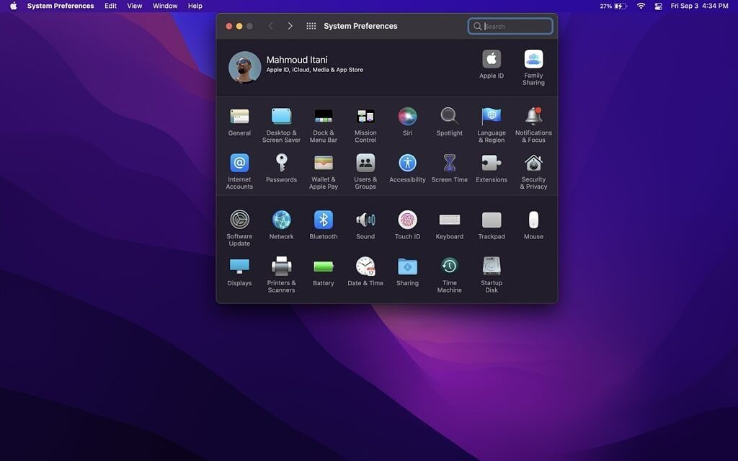738x461 pixels.
Task: Open the show-all preferences grid view
Action: tap(311, 25)
